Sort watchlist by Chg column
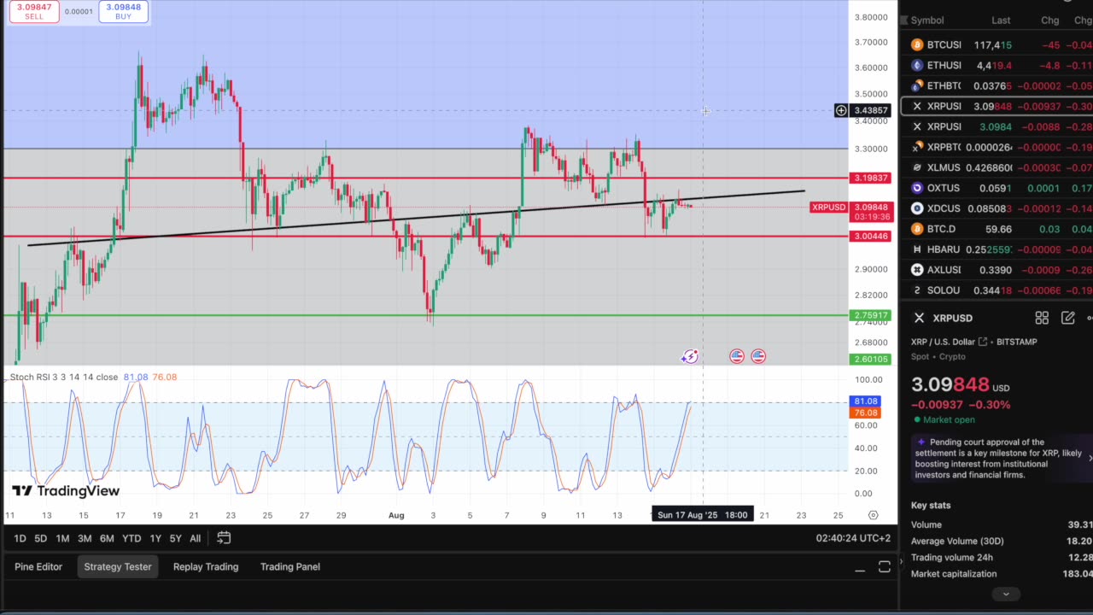This screenshot has height=615, width=1093. click(x=1049, y=20)
